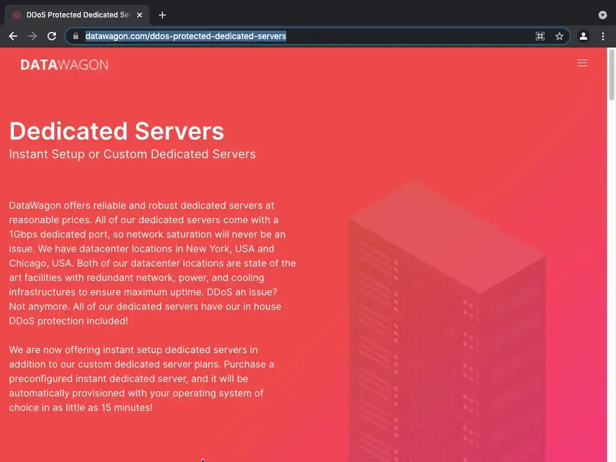616x462 pixels.
Task: Open the profile avatar icon
Action: pos(584,36)
